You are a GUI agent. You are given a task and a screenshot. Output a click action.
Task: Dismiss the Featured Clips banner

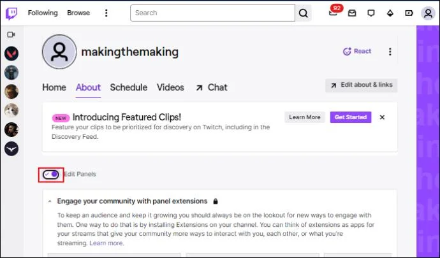pos(382,117)
